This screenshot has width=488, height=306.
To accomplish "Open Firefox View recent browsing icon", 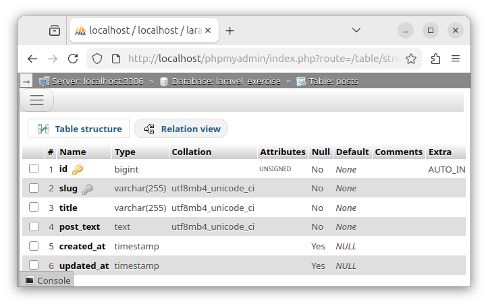I will (x=55, y=30).
